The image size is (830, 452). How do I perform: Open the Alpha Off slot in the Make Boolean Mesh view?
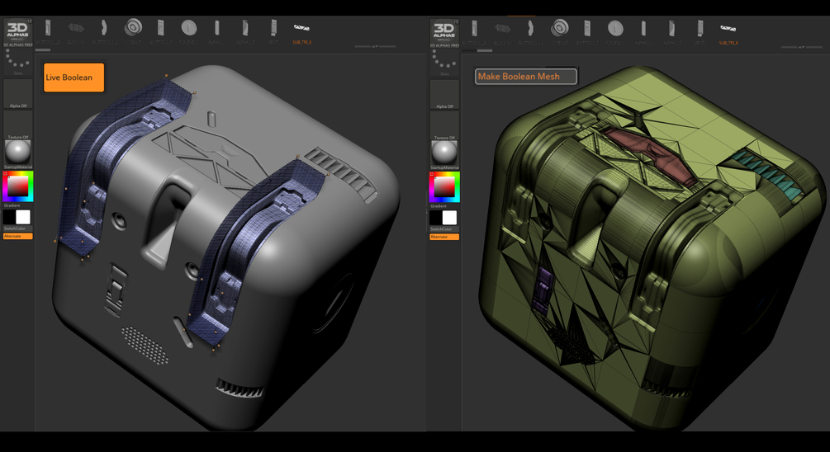point(444,95)
